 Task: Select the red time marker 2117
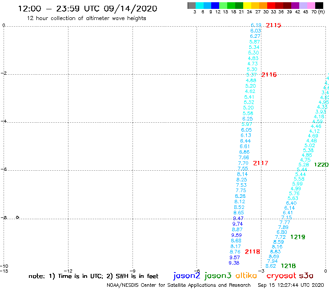pyautogui.click(x=261, y=163)
